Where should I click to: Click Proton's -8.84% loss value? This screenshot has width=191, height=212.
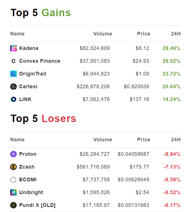pyautogui.click(x=172, y=154)
